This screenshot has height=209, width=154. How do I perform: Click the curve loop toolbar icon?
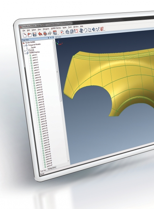85,30
